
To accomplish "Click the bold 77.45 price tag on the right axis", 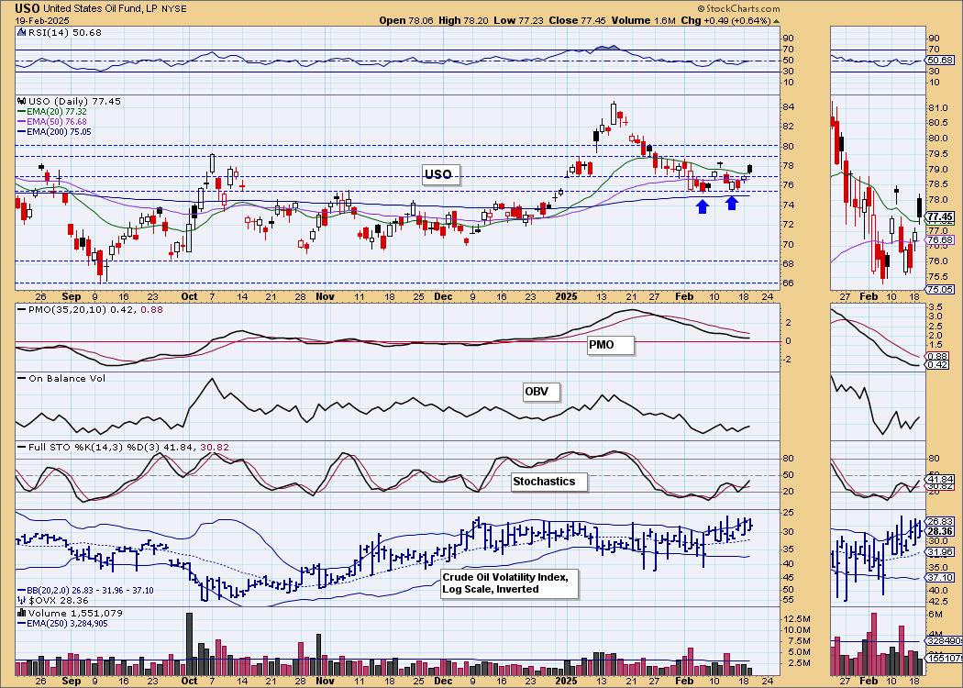I will [x=940, y=216].
